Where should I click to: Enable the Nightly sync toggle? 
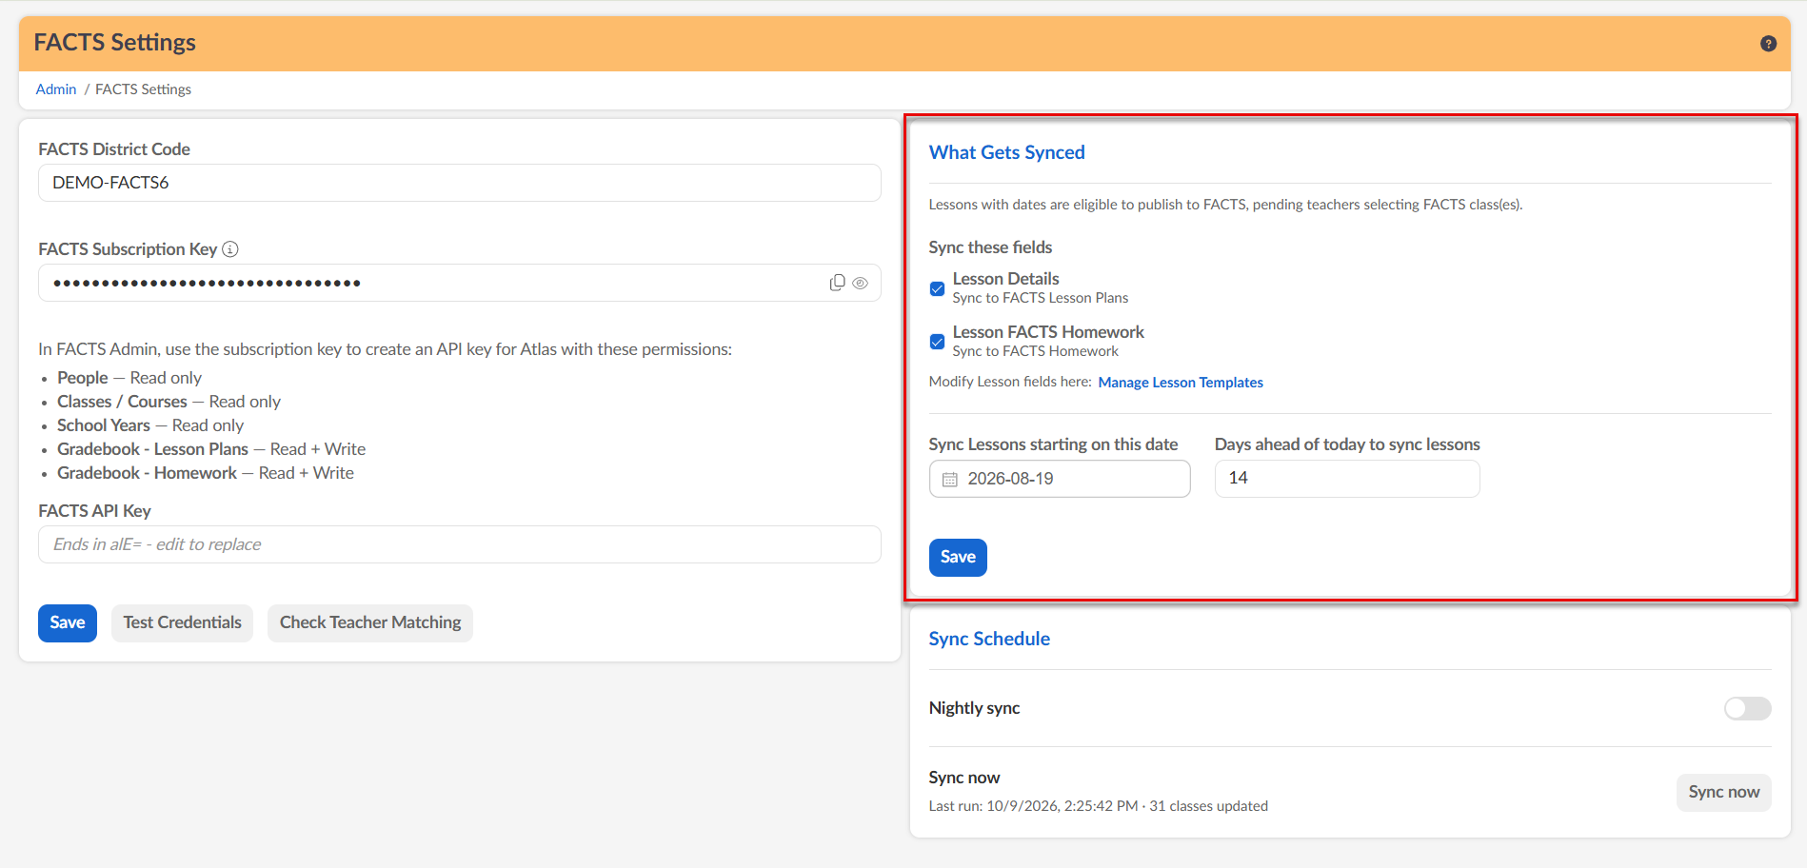pos(1747,708)
